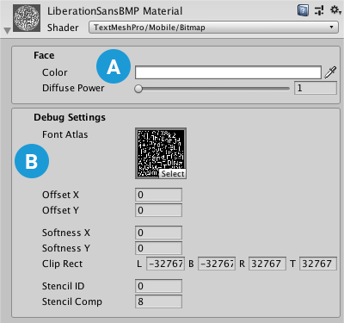The image size is (344, 323).
Task: Click the Stencil Comp field
Action: click(158, 301)
